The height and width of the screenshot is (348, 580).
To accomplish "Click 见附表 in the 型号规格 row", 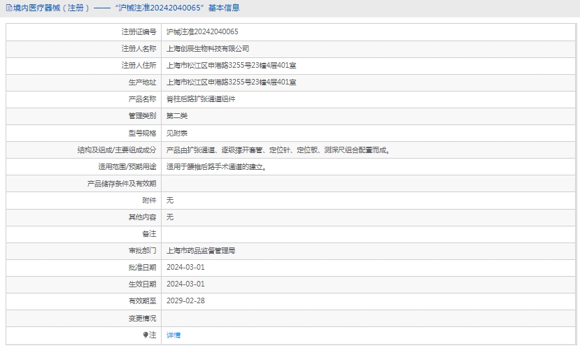I will [177, 133].
